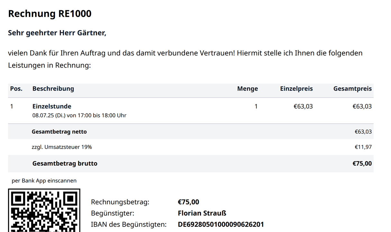Select the invoice title Rechnung RE1000
This screenshot has height=232, width=391.
[50, 14]
